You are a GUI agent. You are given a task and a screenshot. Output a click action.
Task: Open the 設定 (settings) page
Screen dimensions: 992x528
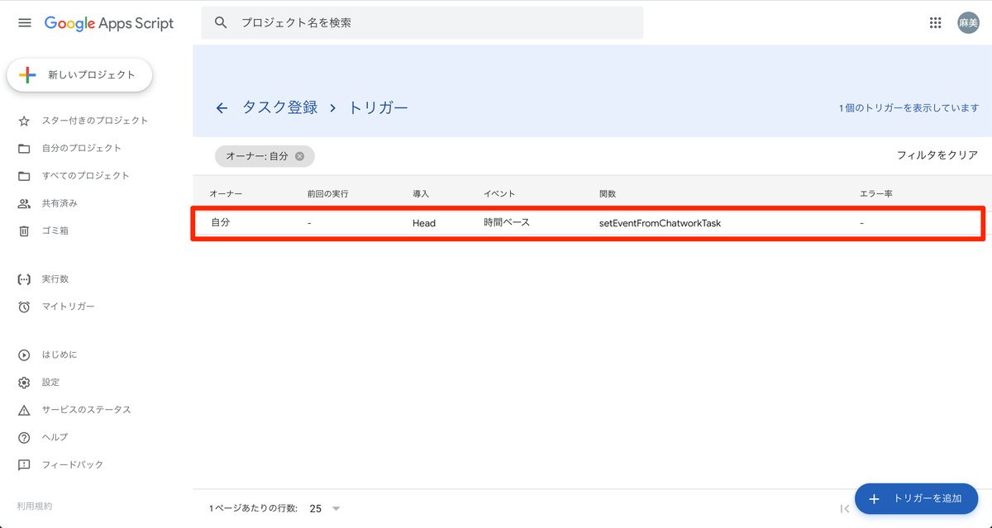click(x=50, y=382)
